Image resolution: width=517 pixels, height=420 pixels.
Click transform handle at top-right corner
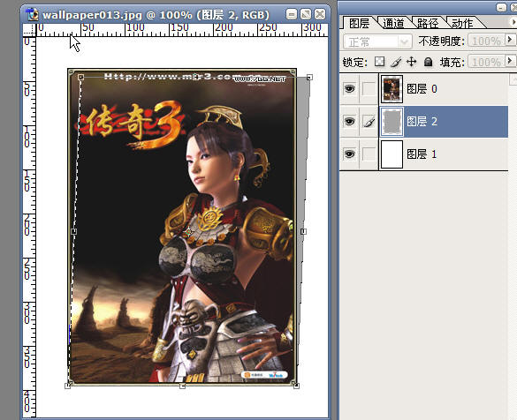309,77
